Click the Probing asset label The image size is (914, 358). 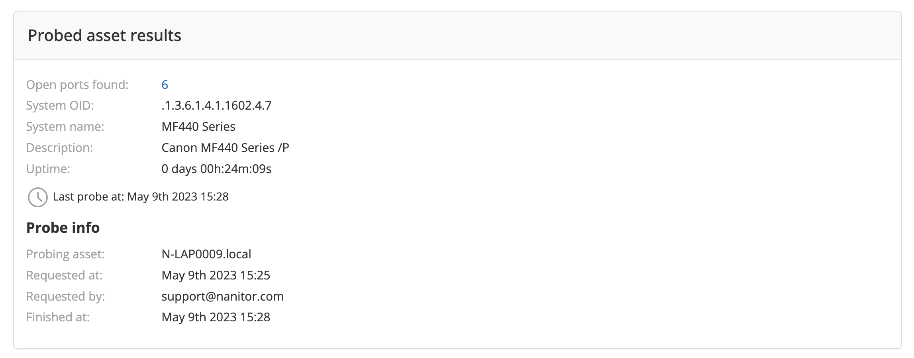pyautogui.click(x=65, y=254)
